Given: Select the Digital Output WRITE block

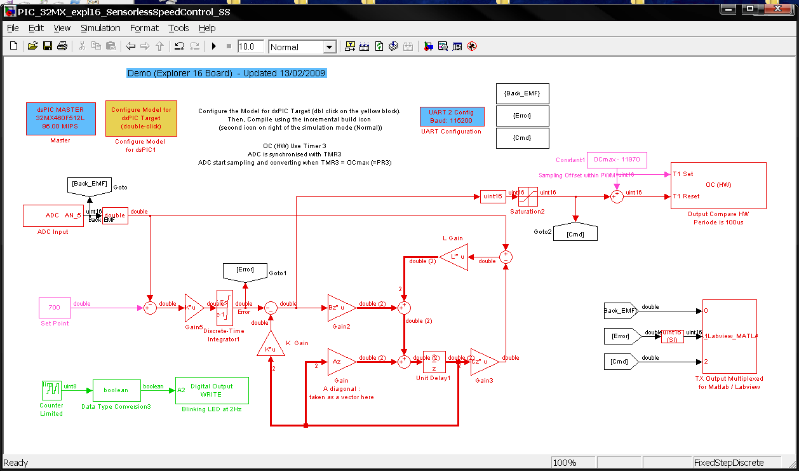Looking at the screenshot, I should click(211, 390).
